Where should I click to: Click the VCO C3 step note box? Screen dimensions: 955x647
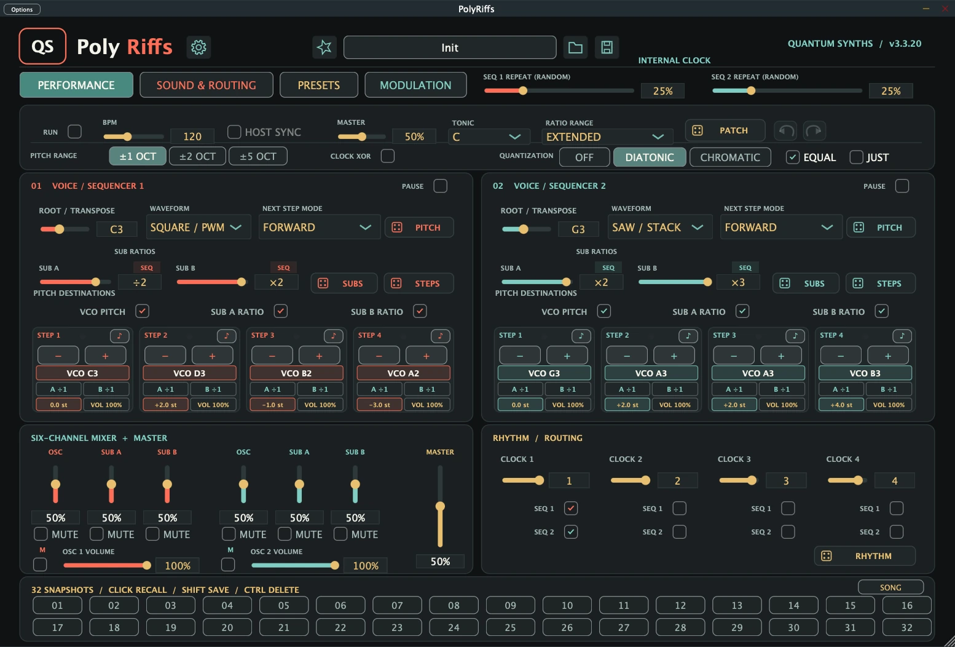coord(82,373)
